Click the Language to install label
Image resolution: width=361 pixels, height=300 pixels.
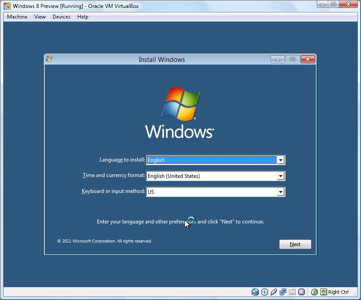[x=122, y=160]
